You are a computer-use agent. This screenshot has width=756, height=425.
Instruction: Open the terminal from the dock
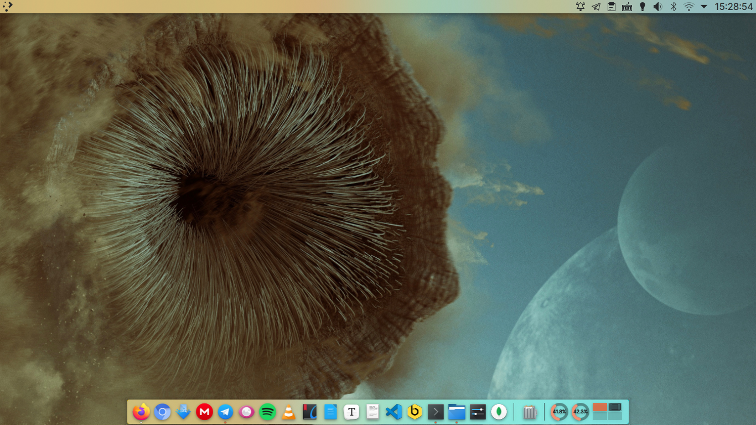pyautogui.click(x=436, y=412)
